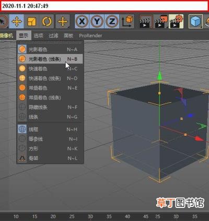Screen dimensions: 209x221
Task: Choose 光影着色 (线条) N~B entry
Action: (x=50, y=59)
